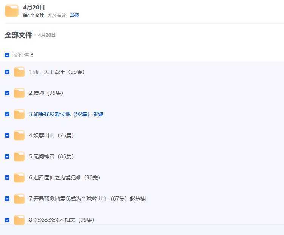Open folder icon for 6.逍遥医仙之为爱犯难（90集）
Screen dimensions: 284x235
click(19, 178)
